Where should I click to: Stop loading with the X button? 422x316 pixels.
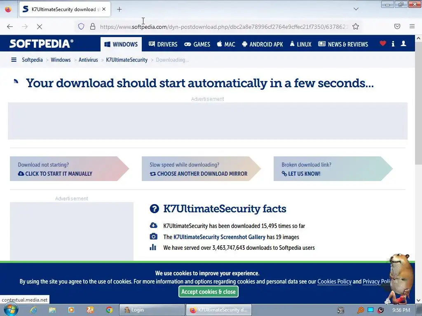point(39,27)
